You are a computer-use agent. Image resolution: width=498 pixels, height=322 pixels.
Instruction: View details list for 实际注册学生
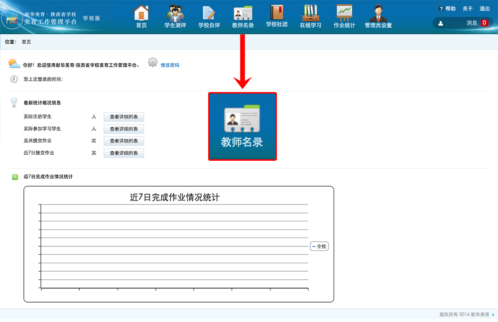pyautogui.click(x=124, y=117)
